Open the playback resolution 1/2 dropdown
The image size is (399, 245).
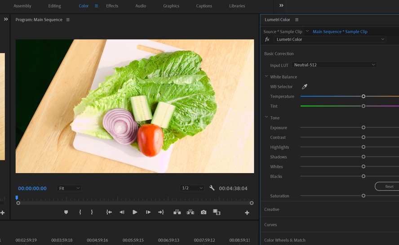pyautogui.click(x=192, y=188)
